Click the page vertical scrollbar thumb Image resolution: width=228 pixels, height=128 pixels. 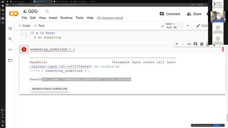[227, 118]
